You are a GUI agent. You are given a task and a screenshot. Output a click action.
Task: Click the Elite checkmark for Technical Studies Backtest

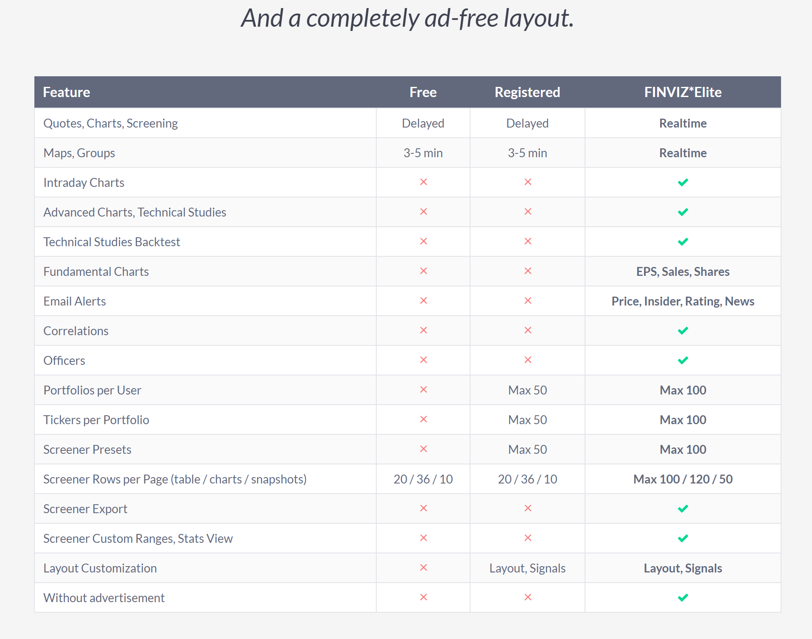coord(683,242)
